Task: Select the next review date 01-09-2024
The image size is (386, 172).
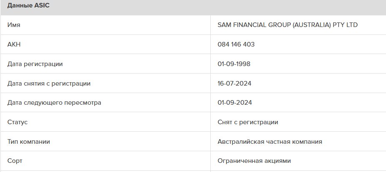Action: (x=234, y=103)
